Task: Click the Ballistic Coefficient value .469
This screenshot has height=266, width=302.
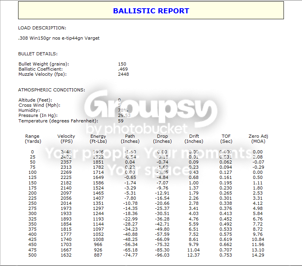Action: click(x=123, y=69)
